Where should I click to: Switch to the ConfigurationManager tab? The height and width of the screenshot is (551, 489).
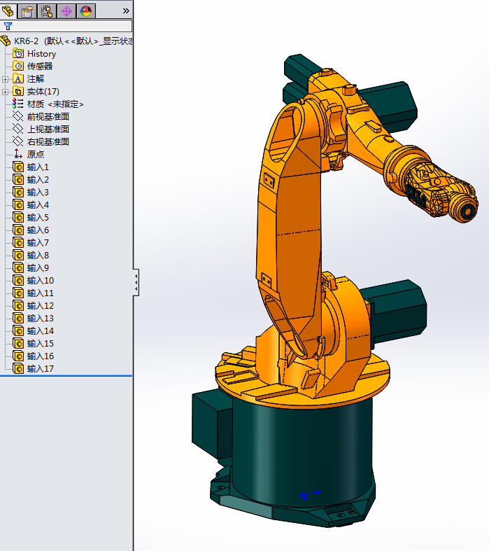[47, 11]
